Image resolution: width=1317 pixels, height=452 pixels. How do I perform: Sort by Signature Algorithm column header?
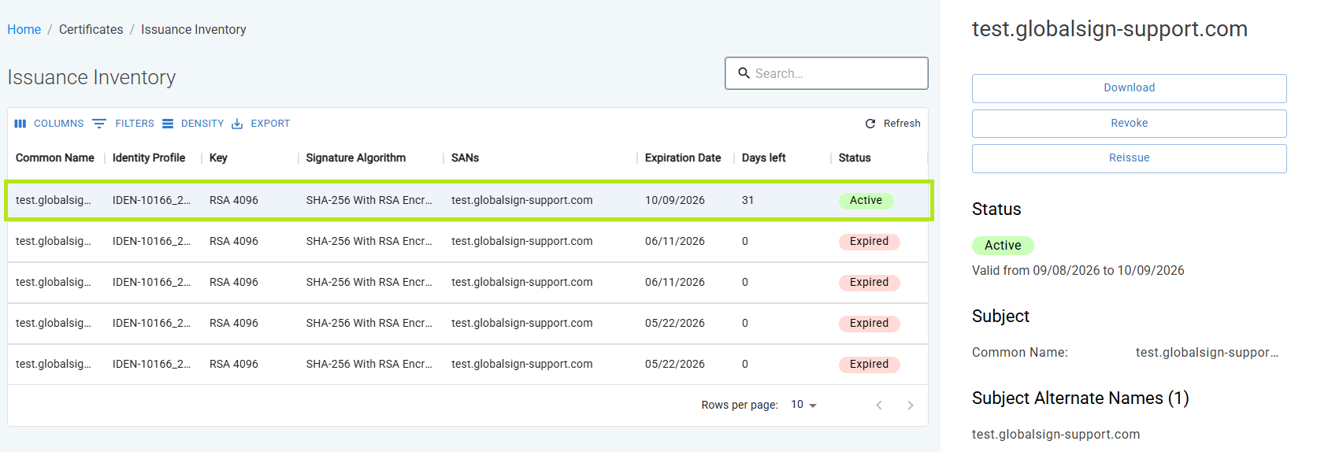click(x=356, y=157)
